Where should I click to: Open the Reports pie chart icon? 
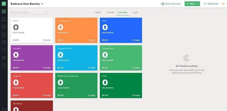pyautogui.click(x=4, y=65)
